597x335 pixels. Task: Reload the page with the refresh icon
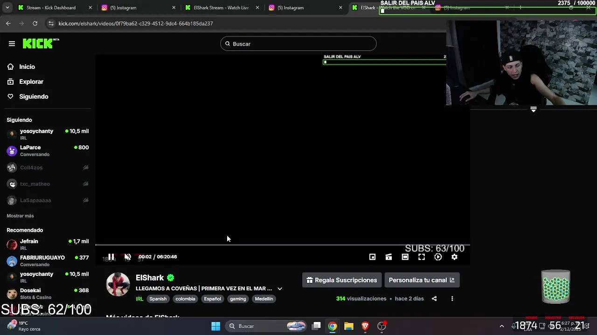click(35, 23)
